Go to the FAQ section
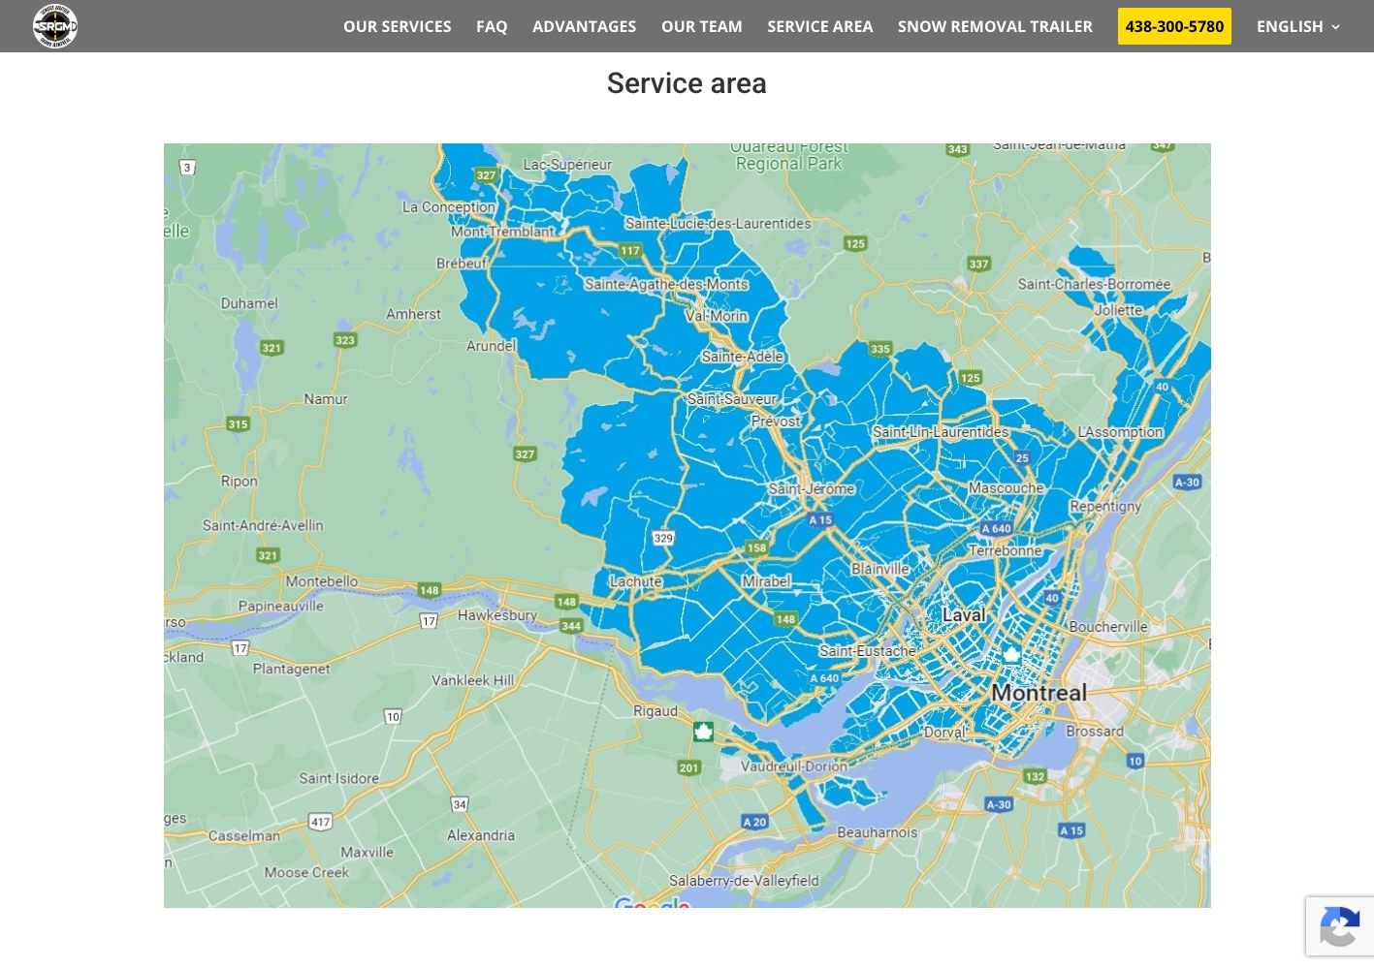Image resolution: width=1374 pixels, height=969 pixels. [492, 26]
